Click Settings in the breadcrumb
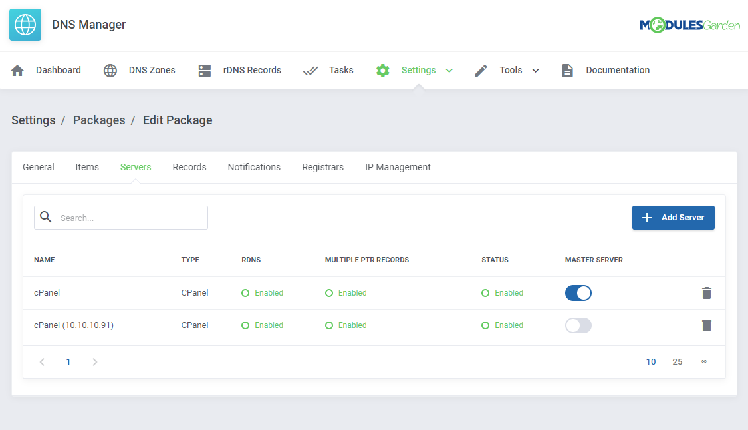Image resolution: width=748 pixels, height=430 pixels. [x=33, y=120]
